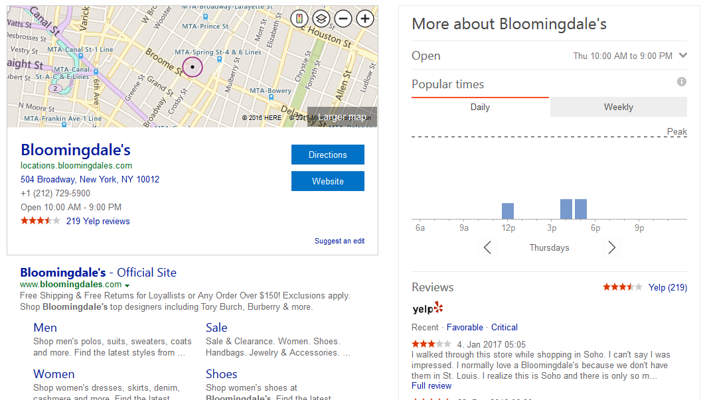Screen dimensions: 705x400
Task: Zoom in the map with plus
Action: click(365, 19)
